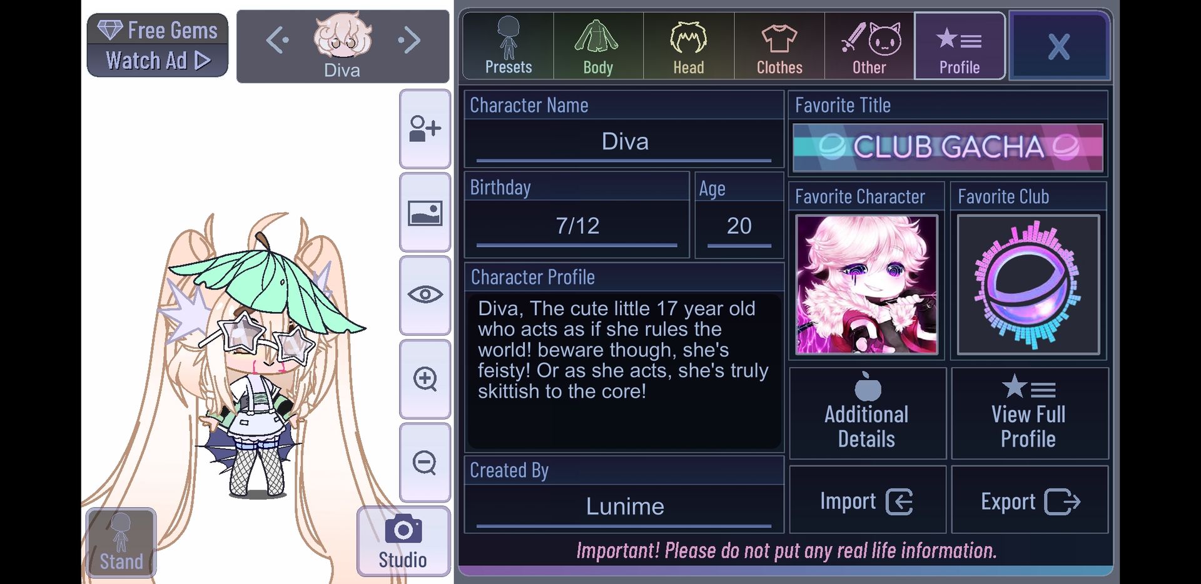This screenshot has height=584, width=1201.
Task: Open View Full Profile
Action: (1029, 413)
